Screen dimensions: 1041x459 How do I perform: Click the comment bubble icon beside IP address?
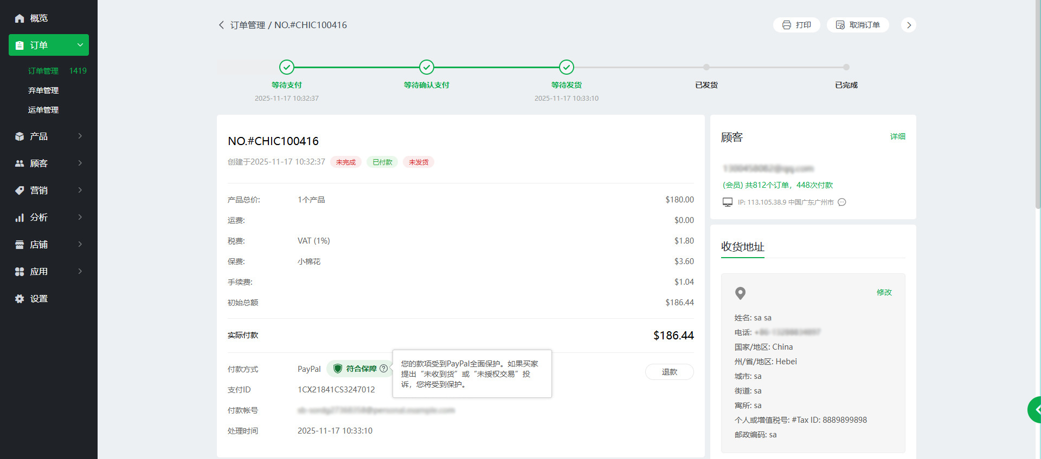point(842,202)
